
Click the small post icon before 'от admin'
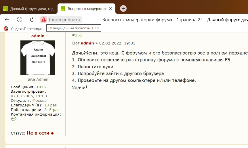73,43
